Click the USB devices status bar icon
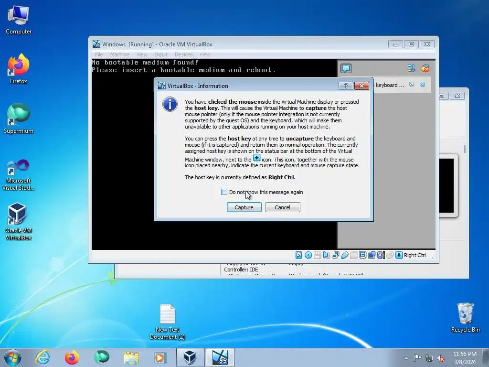 [345, 255]
